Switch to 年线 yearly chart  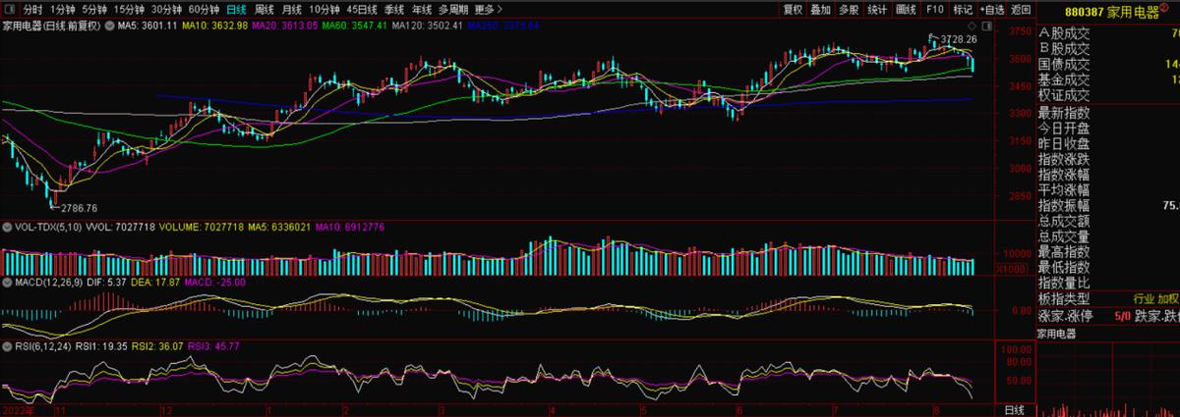click(422, 9)
